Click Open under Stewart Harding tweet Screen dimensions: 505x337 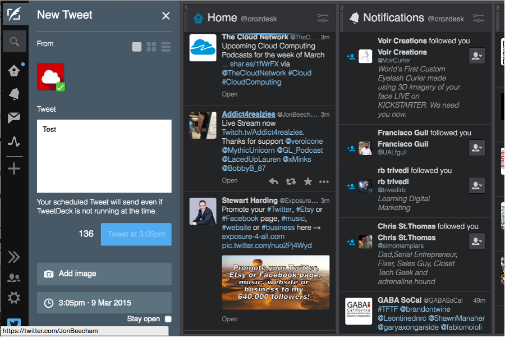click(x=229, y=319)
